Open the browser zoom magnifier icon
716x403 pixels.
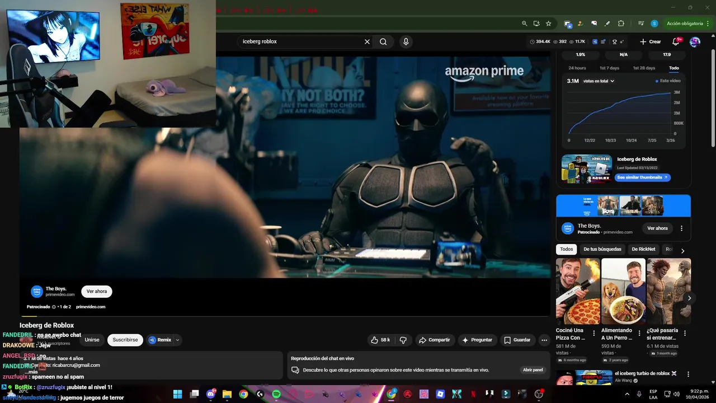click(x=524, y=24)
